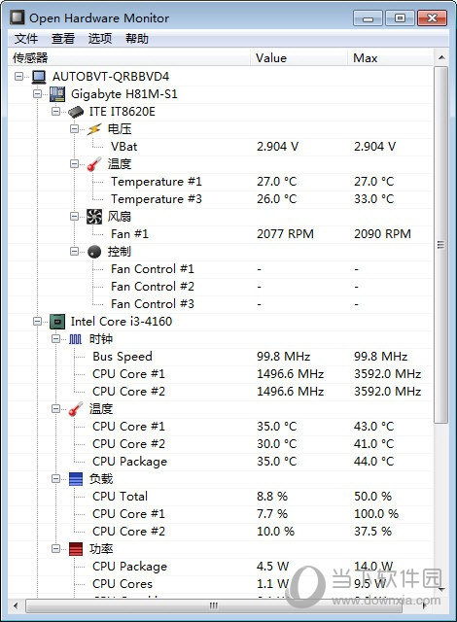This screenshot has height=622, width=457.
Task: Collapse the 电压 voltage group
Action: pyautogui.click(x=74, y=129)
